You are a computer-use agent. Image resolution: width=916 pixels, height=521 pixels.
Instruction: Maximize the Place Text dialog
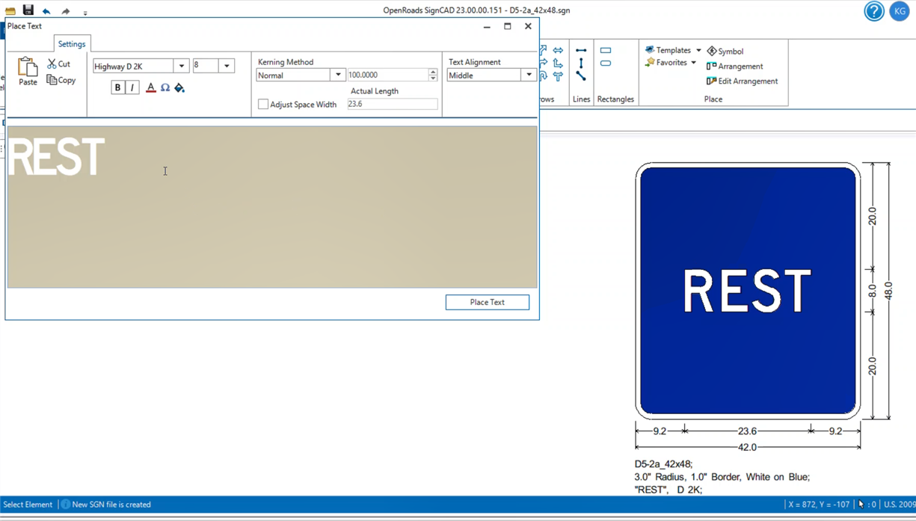(x=508, y=26)
